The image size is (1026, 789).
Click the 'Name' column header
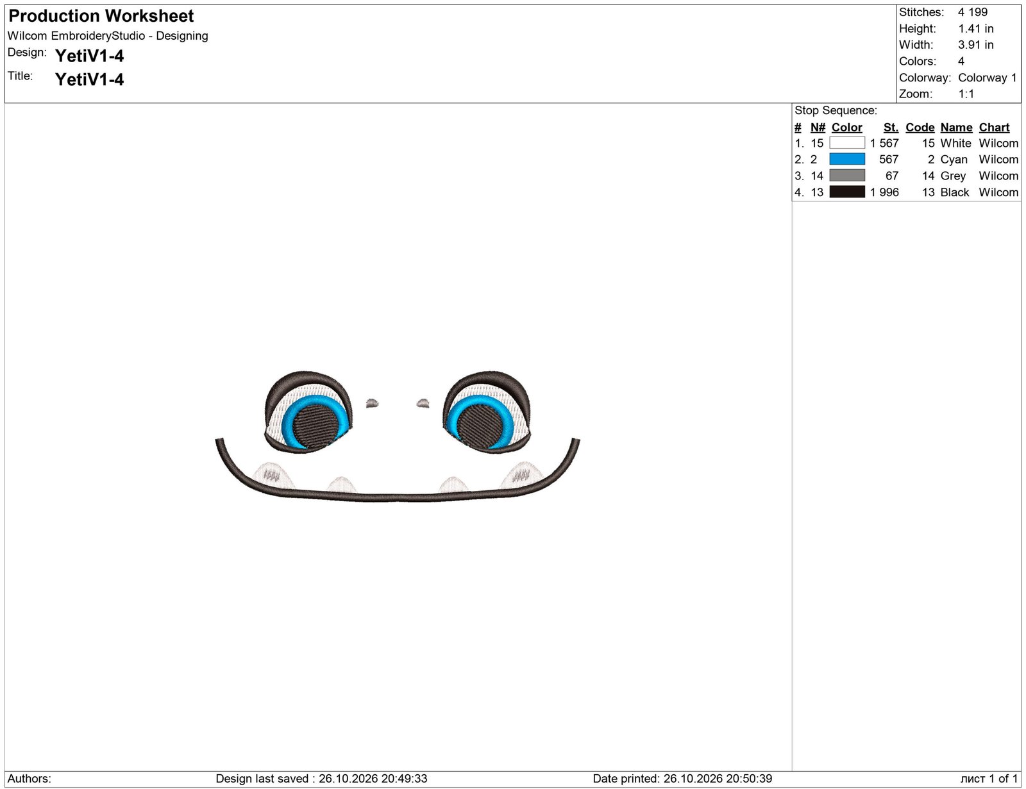click(x=956, y=128)
